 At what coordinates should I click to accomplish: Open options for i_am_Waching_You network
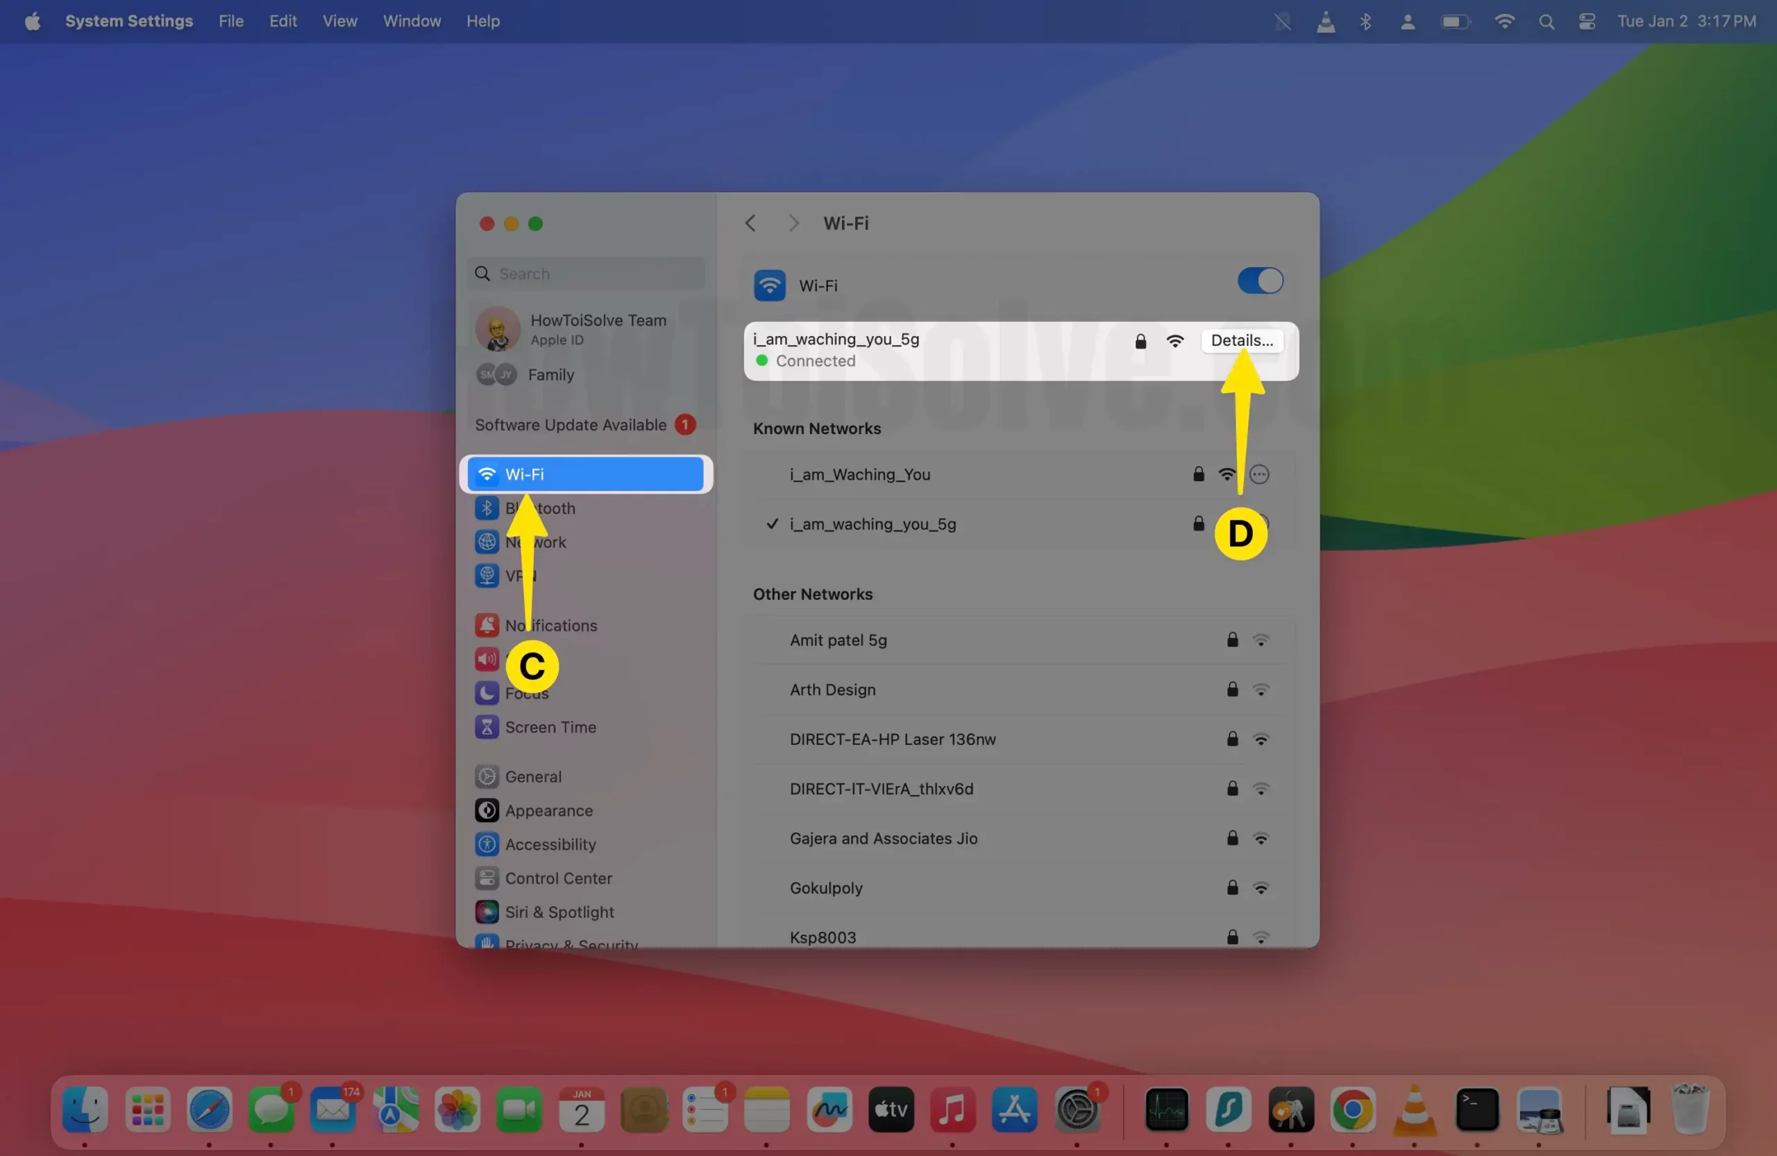(1259, 474)
